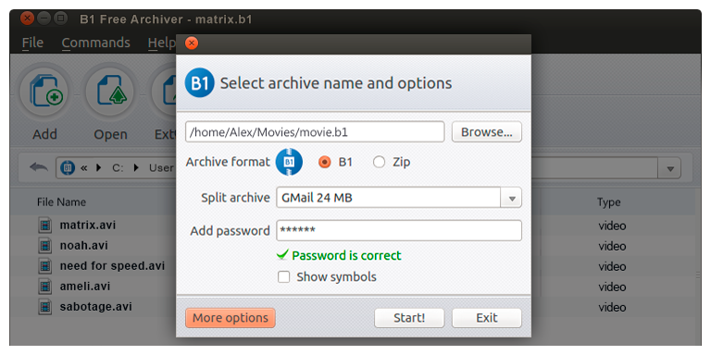Click the More options button
The width and height of the screenshot is (711, 355).
coord(231,318)
